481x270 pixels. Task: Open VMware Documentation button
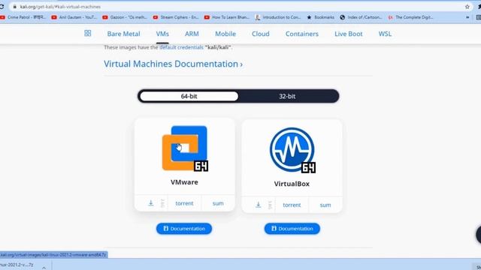pos(184,229)
